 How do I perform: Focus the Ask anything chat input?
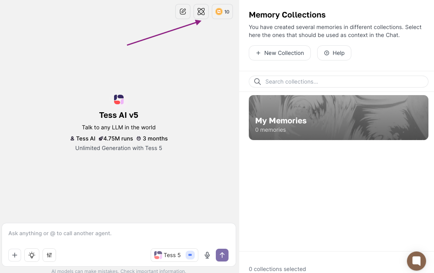119,233
